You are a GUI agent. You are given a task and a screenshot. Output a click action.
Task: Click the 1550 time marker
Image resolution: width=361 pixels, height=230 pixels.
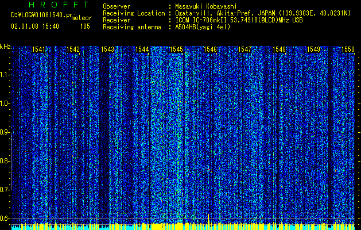348,49
